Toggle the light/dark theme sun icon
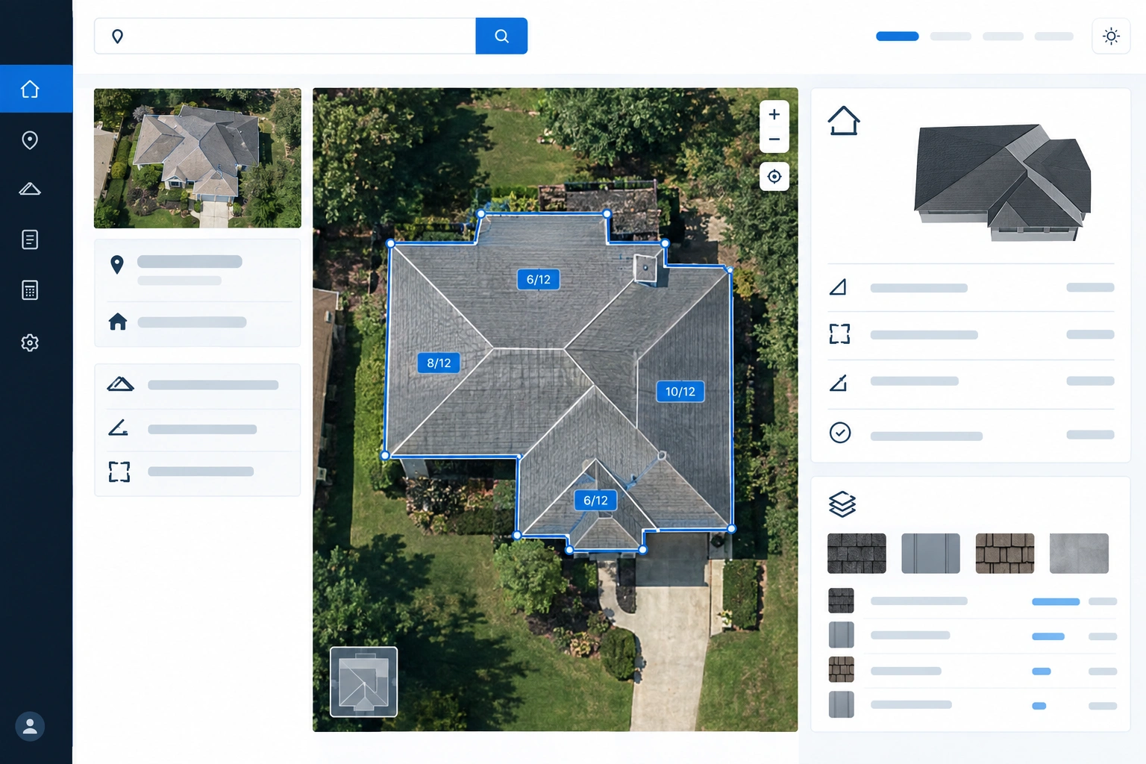 tap(1111, 36)
